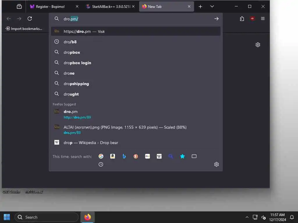
Task: Search this time with blue magnifier engine
Action: [171, 156]
